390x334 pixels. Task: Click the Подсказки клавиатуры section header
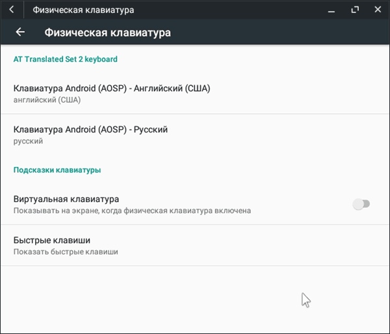pos(57,170)
